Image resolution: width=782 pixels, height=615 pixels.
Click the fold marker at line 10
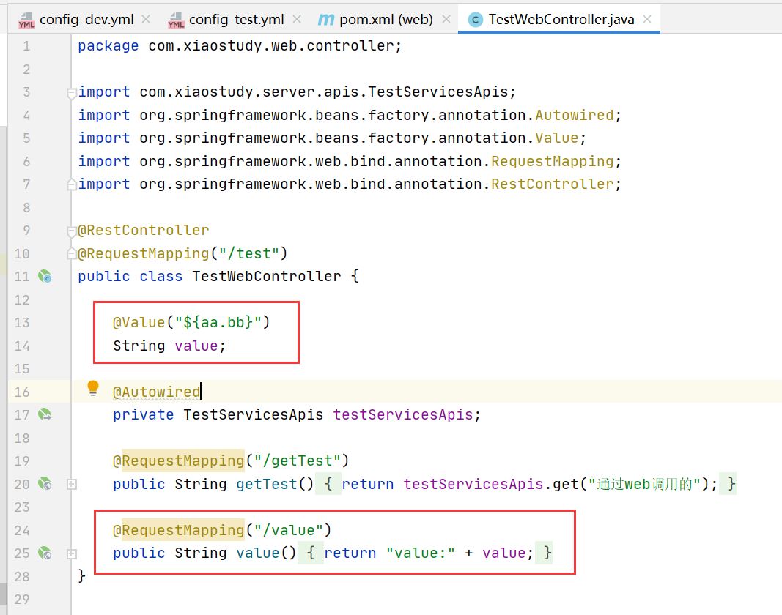pyautogui.click(x=71, y=253)
